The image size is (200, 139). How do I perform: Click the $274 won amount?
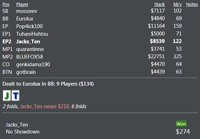pos(183,132)
